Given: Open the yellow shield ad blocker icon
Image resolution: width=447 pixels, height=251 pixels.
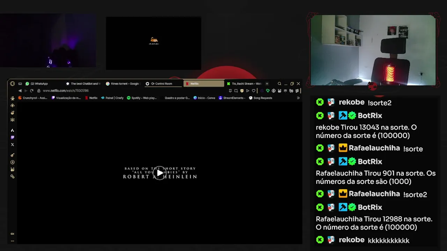Looking at the screenshot, I should [242, 91].
